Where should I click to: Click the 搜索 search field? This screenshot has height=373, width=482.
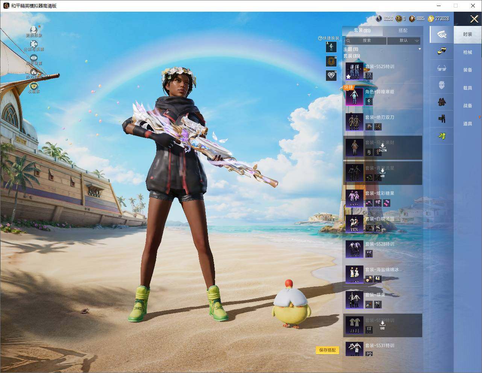tap(365, 41)
